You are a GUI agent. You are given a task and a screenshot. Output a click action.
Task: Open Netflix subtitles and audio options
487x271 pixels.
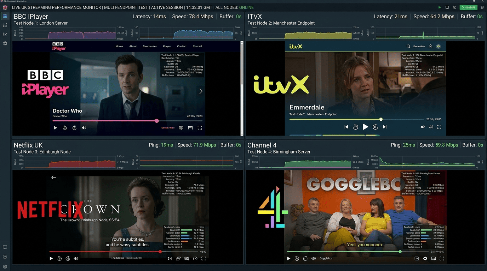(187, 259)
